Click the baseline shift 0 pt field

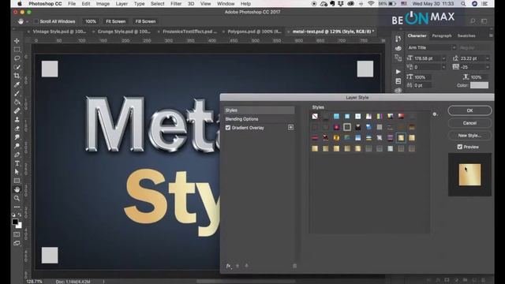(423, 85)
